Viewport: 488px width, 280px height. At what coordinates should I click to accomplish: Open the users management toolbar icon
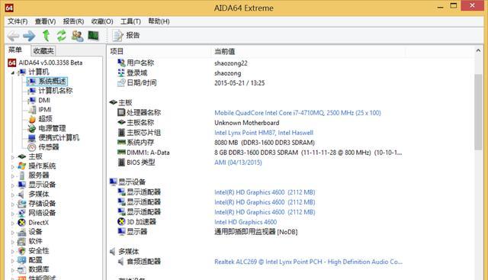77,36
